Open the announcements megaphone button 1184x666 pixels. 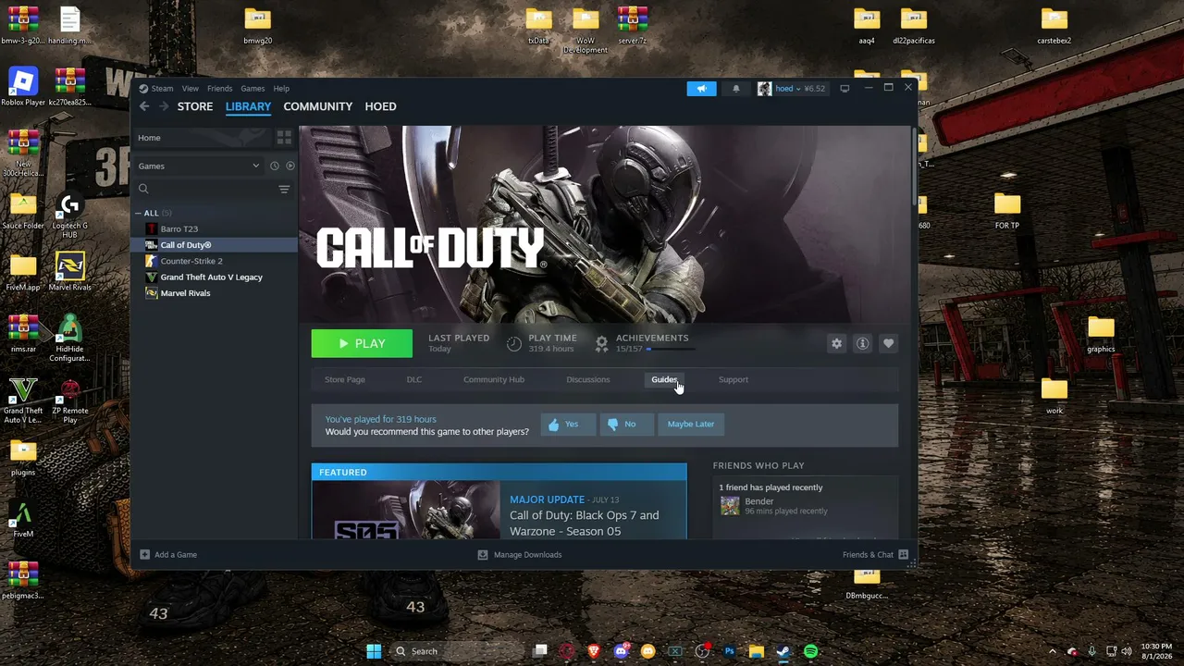[701, 88]
